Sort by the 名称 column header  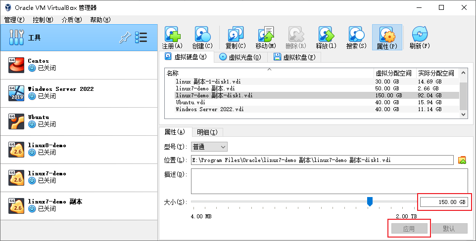tap(269, 73)
